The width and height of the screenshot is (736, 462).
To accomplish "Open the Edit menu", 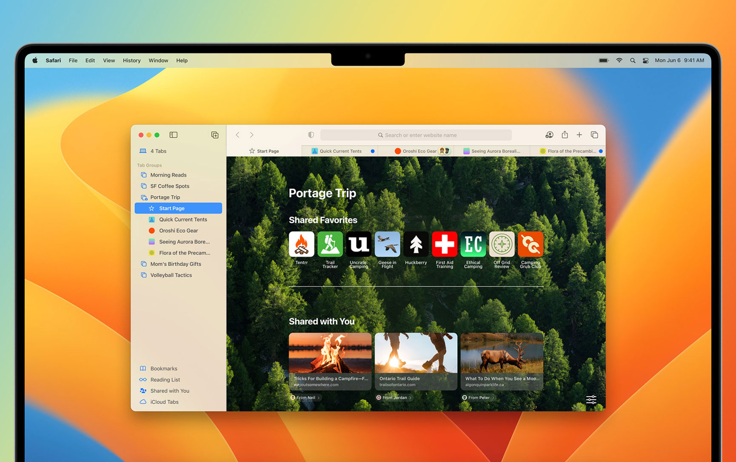I will click(90, 60).
